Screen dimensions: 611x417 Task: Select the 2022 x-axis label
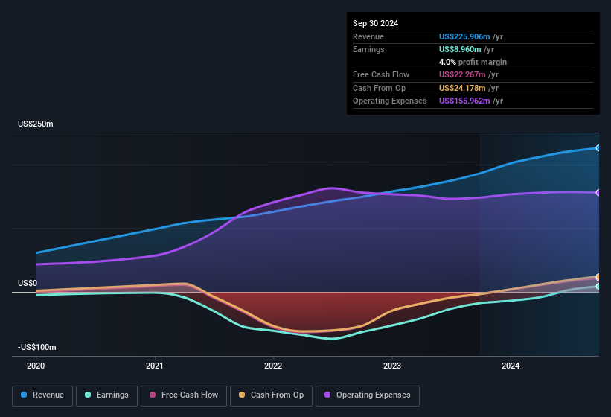[x=273, y=366]
